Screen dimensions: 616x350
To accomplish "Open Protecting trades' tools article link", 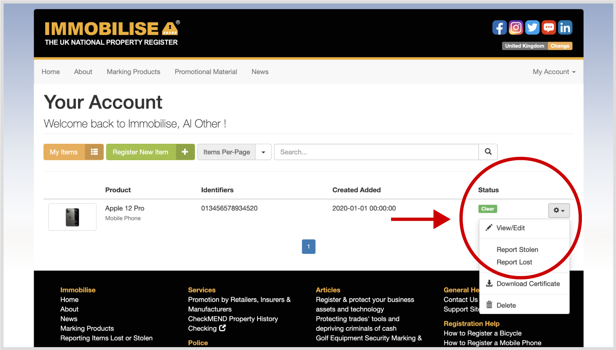I will tap(357, 323).
